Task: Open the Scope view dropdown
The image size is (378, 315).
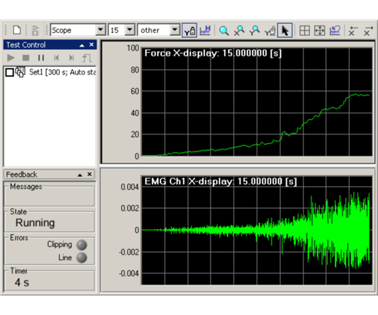Action: (x=101, y=30)
